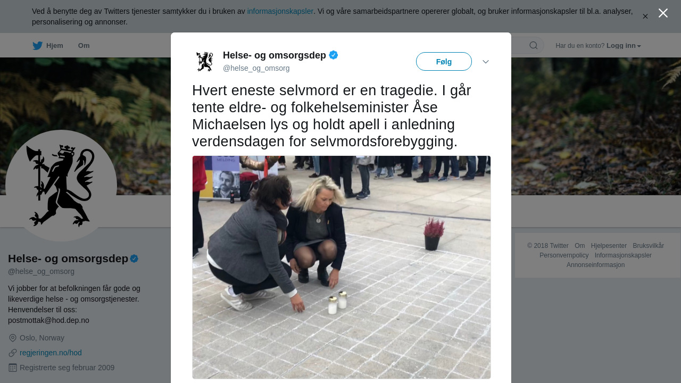Click the tweet author's lion avatar
The width and height of the screenshot is (681, 383).
click(x=205, y=62)
